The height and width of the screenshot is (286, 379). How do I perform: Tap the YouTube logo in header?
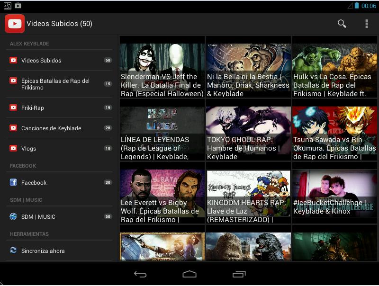pos(15,24)
